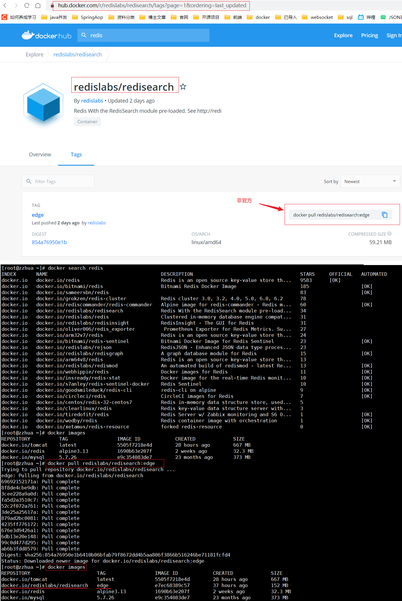Open the Sort by Newest dropdown
402x601 pixels.
click(x=370, y=181)
